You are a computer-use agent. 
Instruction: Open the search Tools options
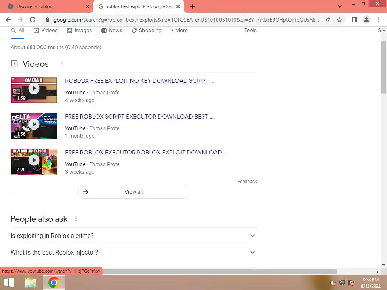(x=250, y=30)
